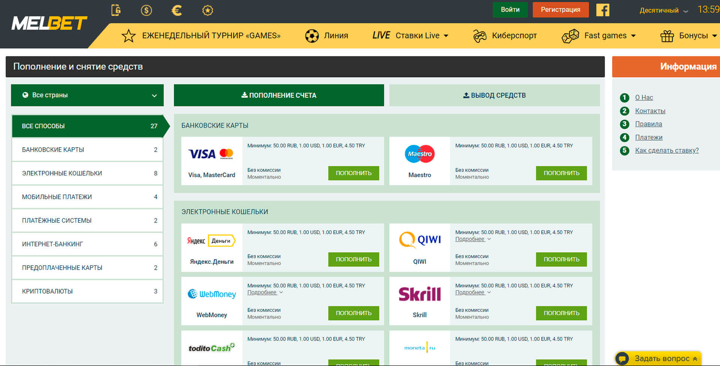This screenshot has width=720, height=366.
Task: Click the todito Cash logo
Action: [x=211, y=348]
